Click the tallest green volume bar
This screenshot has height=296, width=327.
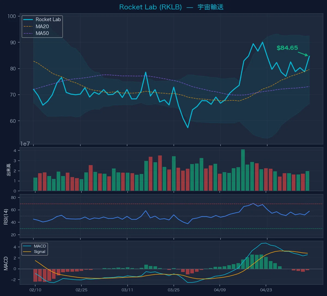pyautogui.click(x=243, y=170)
